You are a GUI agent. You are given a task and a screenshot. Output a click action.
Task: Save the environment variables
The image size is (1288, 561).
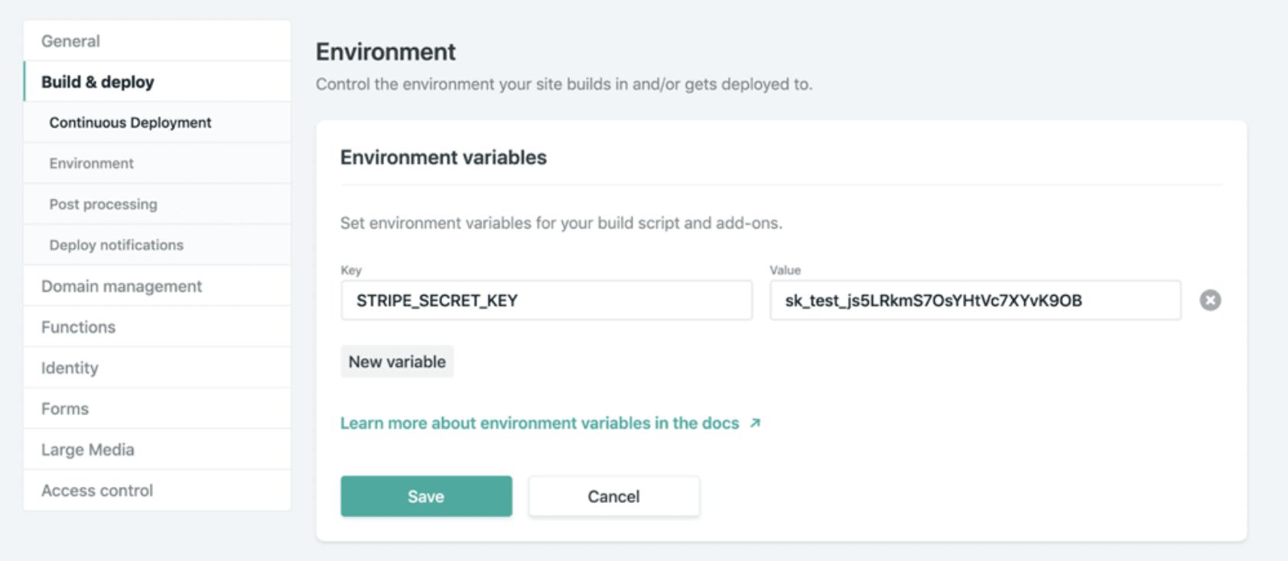pyautogui.click(x=426, y=496)
